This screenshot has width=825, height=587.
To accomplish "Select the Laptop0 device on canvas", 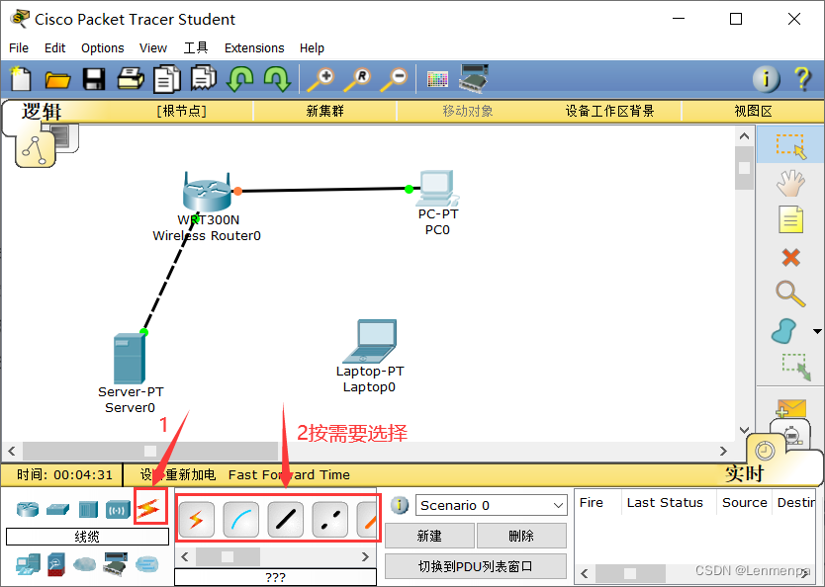I will coord(369,342).
